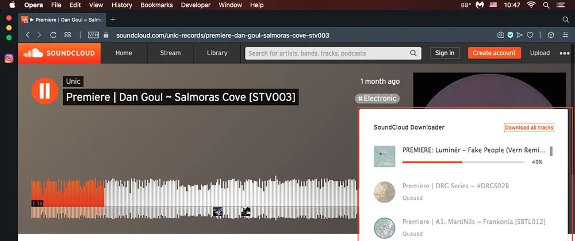Pause the playing track
Screen dimensions: 575x241
pos(45,91)
